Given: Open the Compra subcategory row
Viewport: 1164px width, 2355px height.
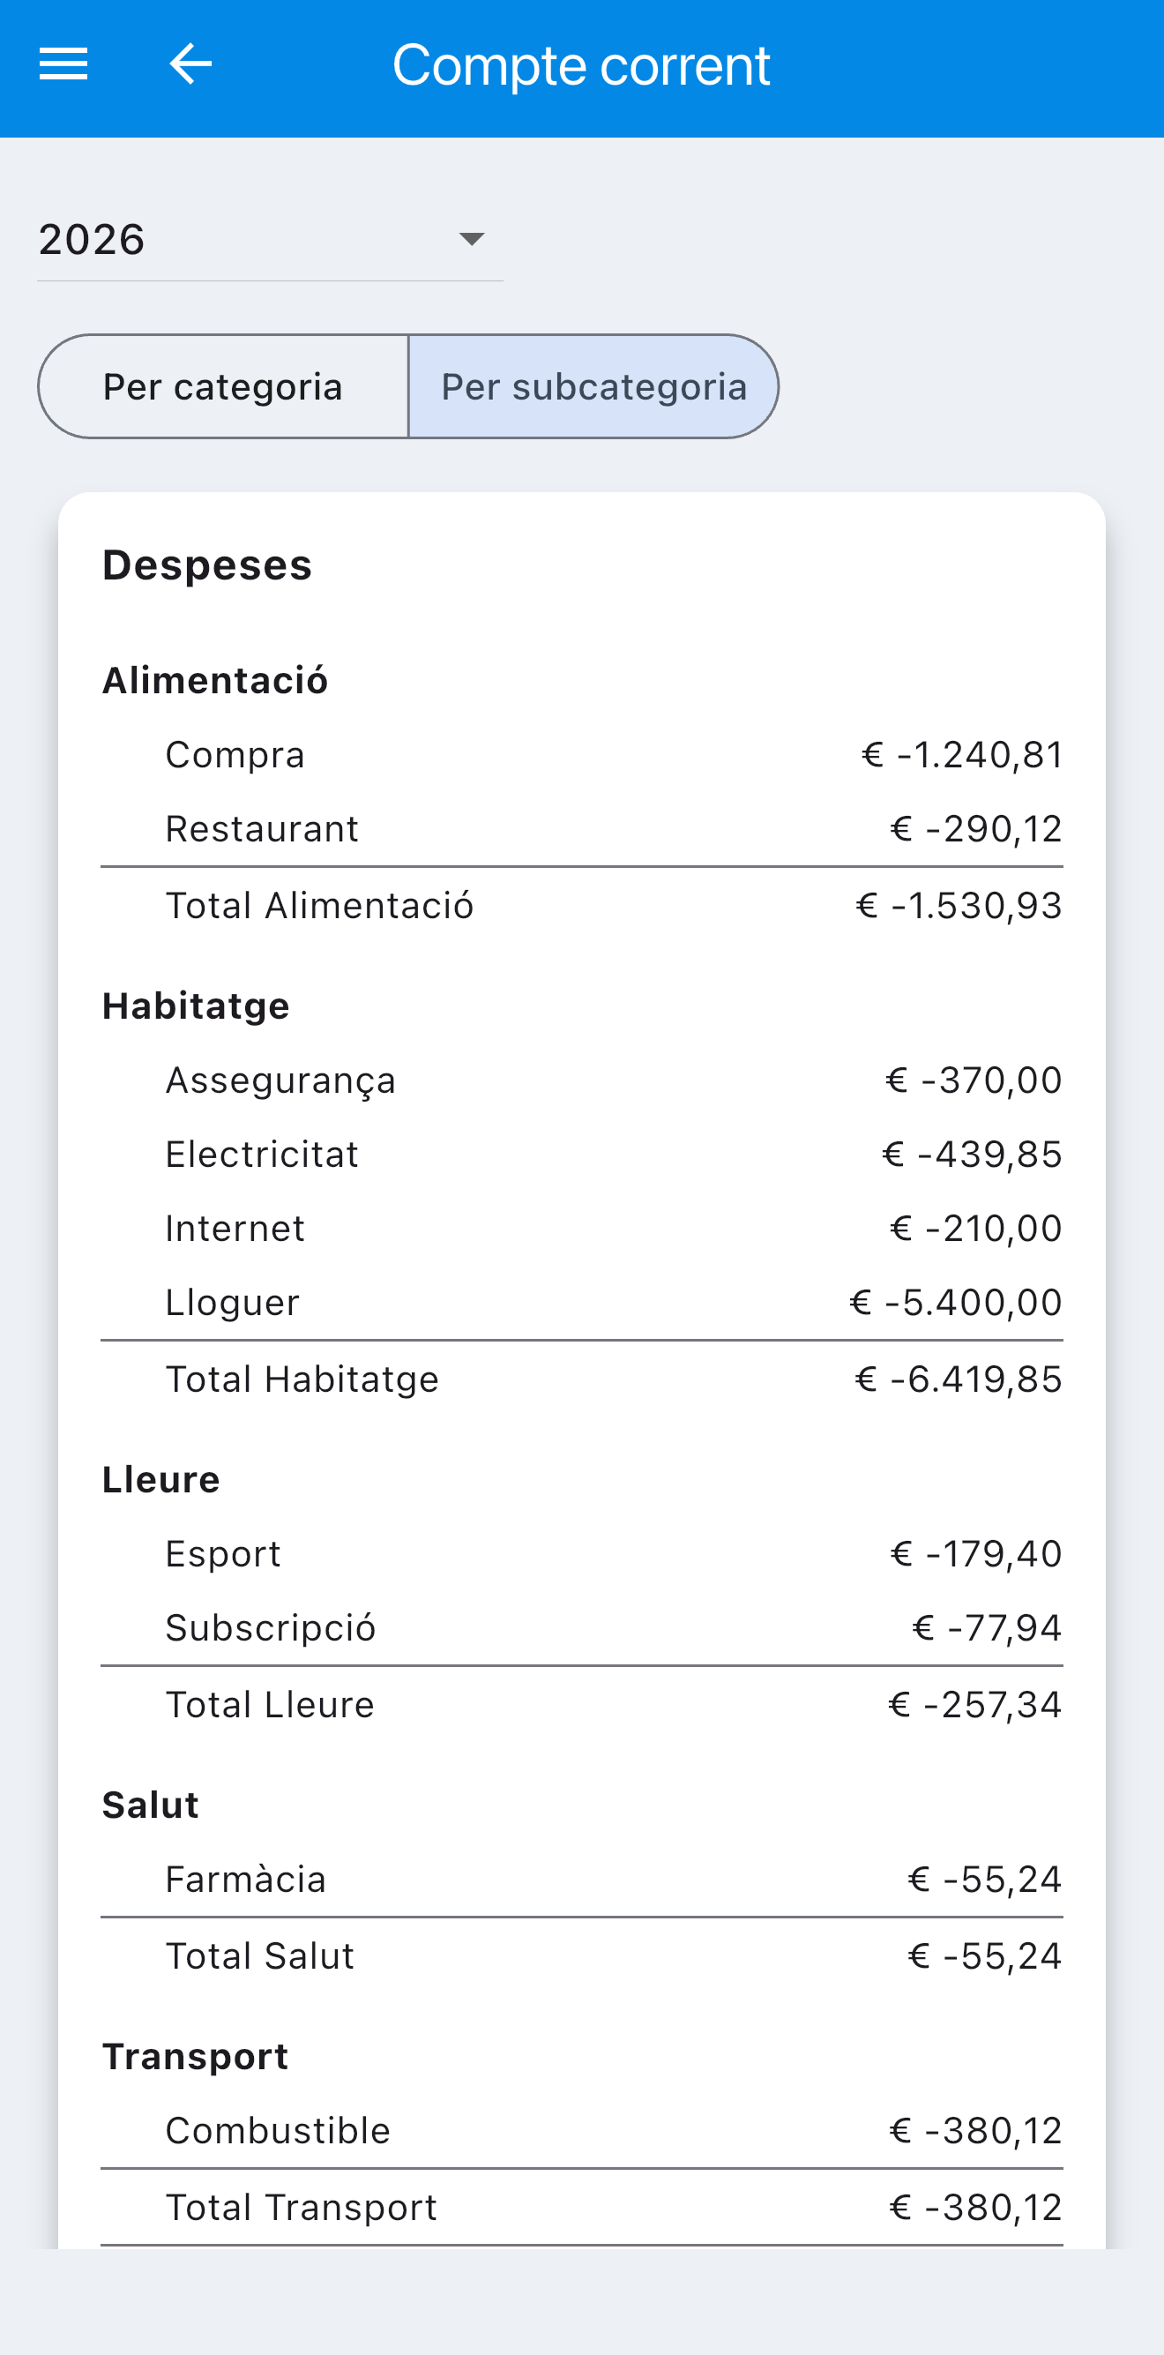Looking at the screenshot, I should point(582,755).
